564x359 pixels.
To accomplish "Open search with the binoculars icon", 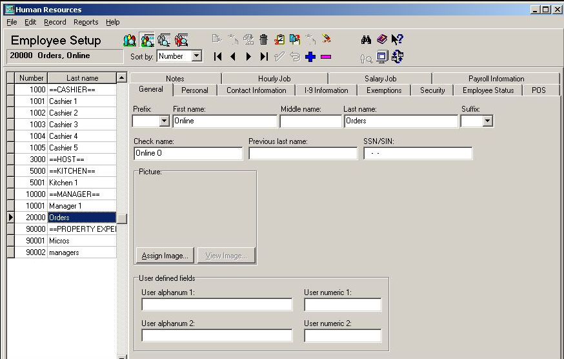I will coord(366,39).
